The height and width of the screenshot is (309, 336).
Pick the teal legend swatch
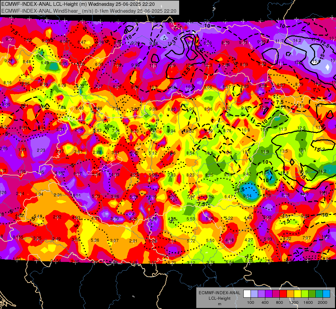click(x=319, y=294)
